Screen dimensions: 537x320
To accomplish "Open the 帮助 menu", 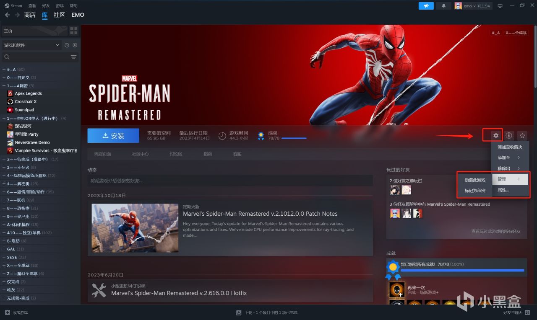I will [x=73, y=6].
